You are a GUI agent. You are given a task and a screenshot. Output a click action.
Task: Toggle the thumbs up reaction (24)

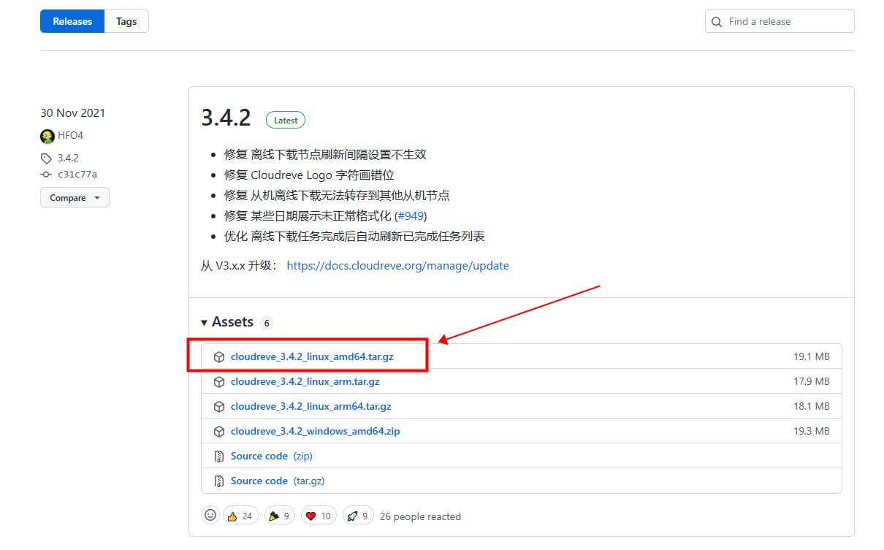click(x=241, y=516)
